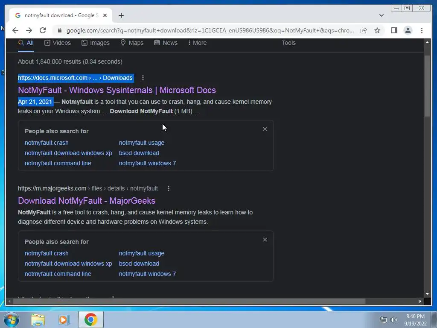Click the m.majorgeeks.com breadcrumb URL
Screen dimensions: 437x328
pos(88,188)
